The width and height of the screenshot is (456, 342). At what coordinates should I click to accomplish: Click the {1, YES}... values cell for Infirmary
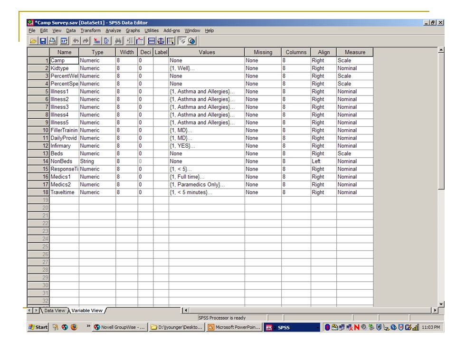(x=207, y=146)
